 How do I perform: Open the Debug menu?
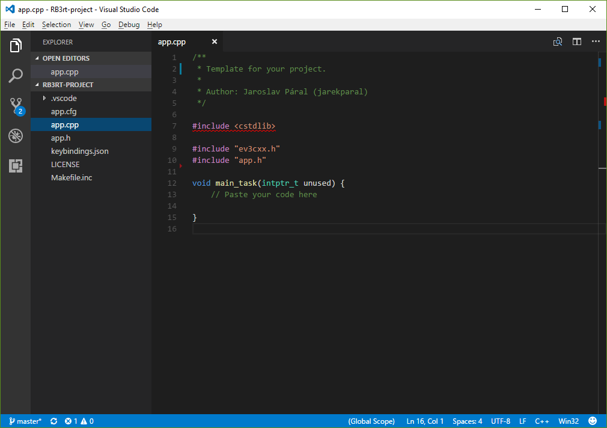point(129,25)
